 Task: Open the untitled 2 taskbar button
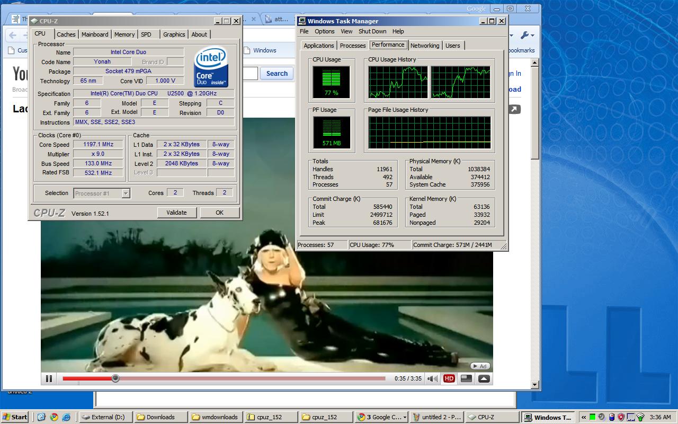[x=437, y=417]
